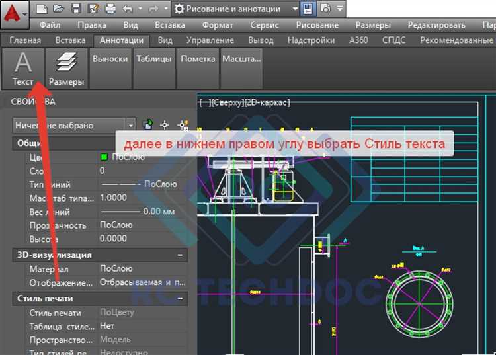Expand the redo history dropdown arrow
Screen dimensions: 496x355
click(166, 9)
